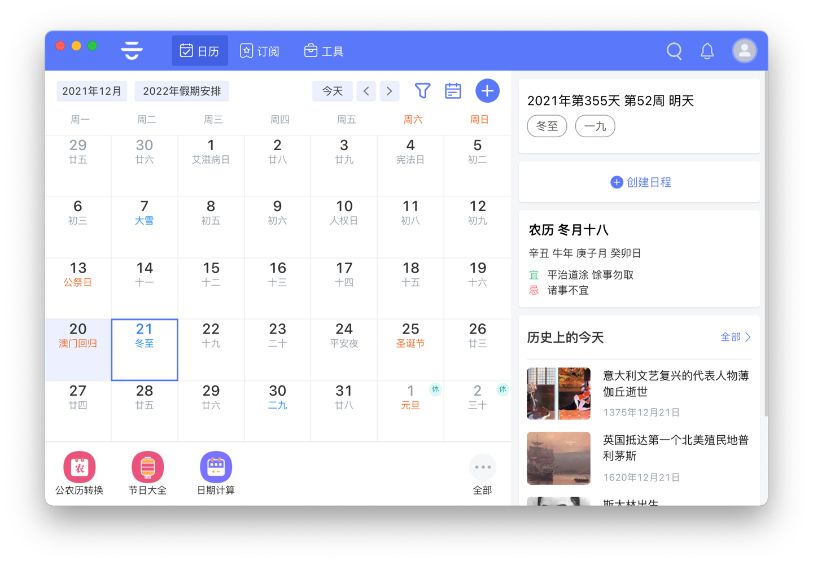Open the user avatar icon
Screen dimensions: 813x565
(x=744, y=50)
